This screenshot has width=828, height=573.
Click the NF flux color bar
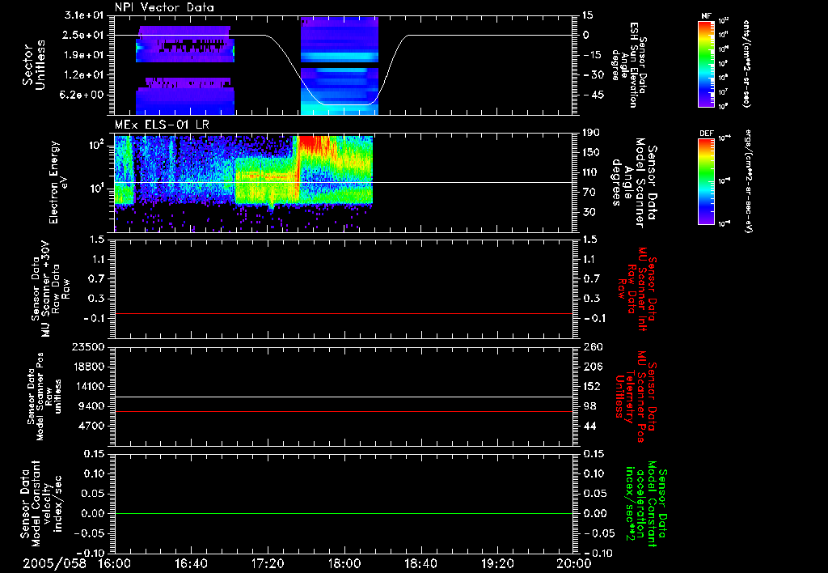point(706,63)
